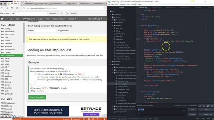
Task: Select calendar.php in Atom tree
Action: (x=122, y=84)
